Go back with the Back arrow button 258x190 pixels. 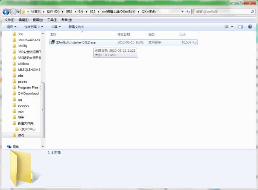pos(6,12)
